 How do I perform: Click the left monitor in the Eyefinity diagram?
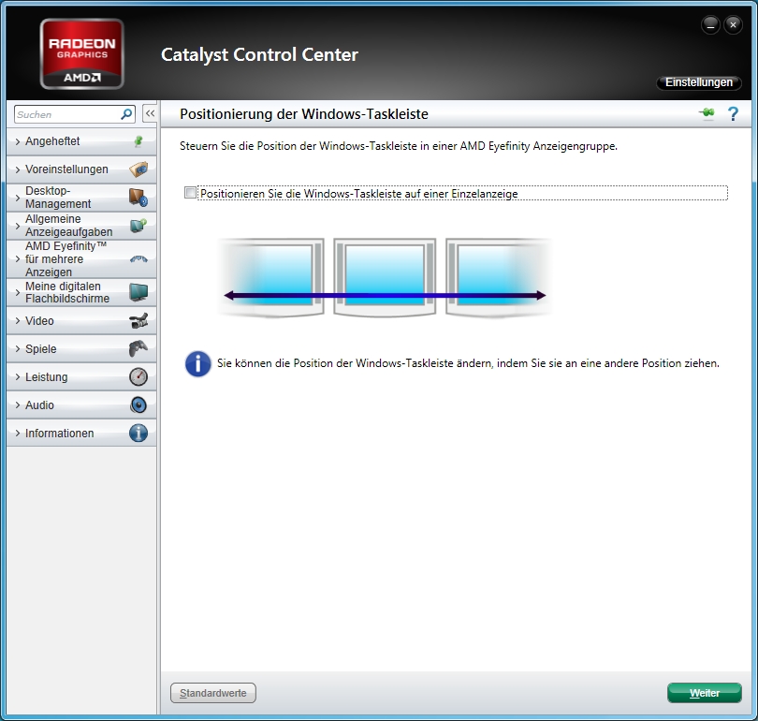271,277
